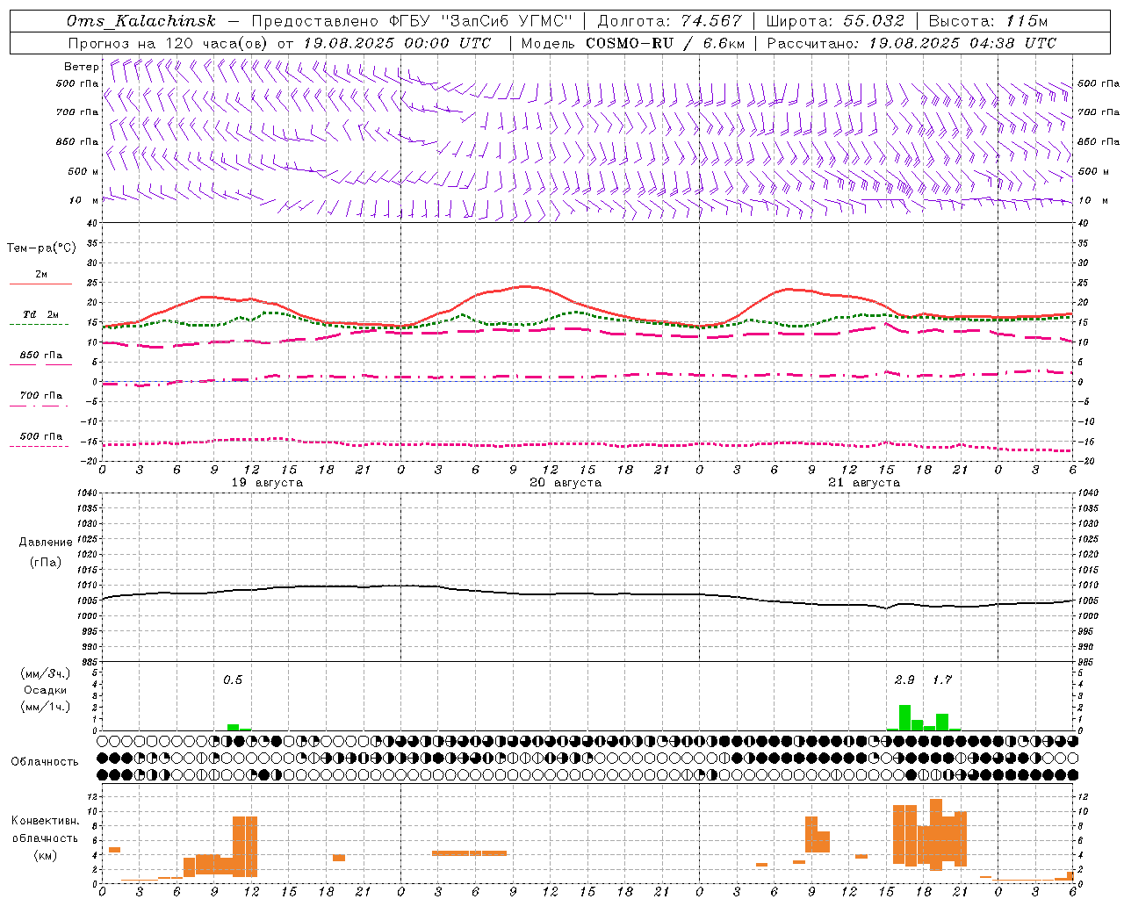
Task: Click the (гПа) pressure unit label
Action: coord(46,562)
